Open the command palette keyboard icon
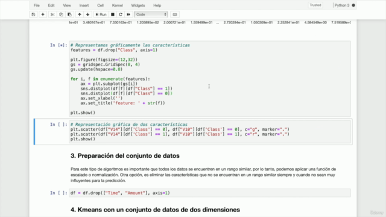386x217 pixels. point(175,14)
